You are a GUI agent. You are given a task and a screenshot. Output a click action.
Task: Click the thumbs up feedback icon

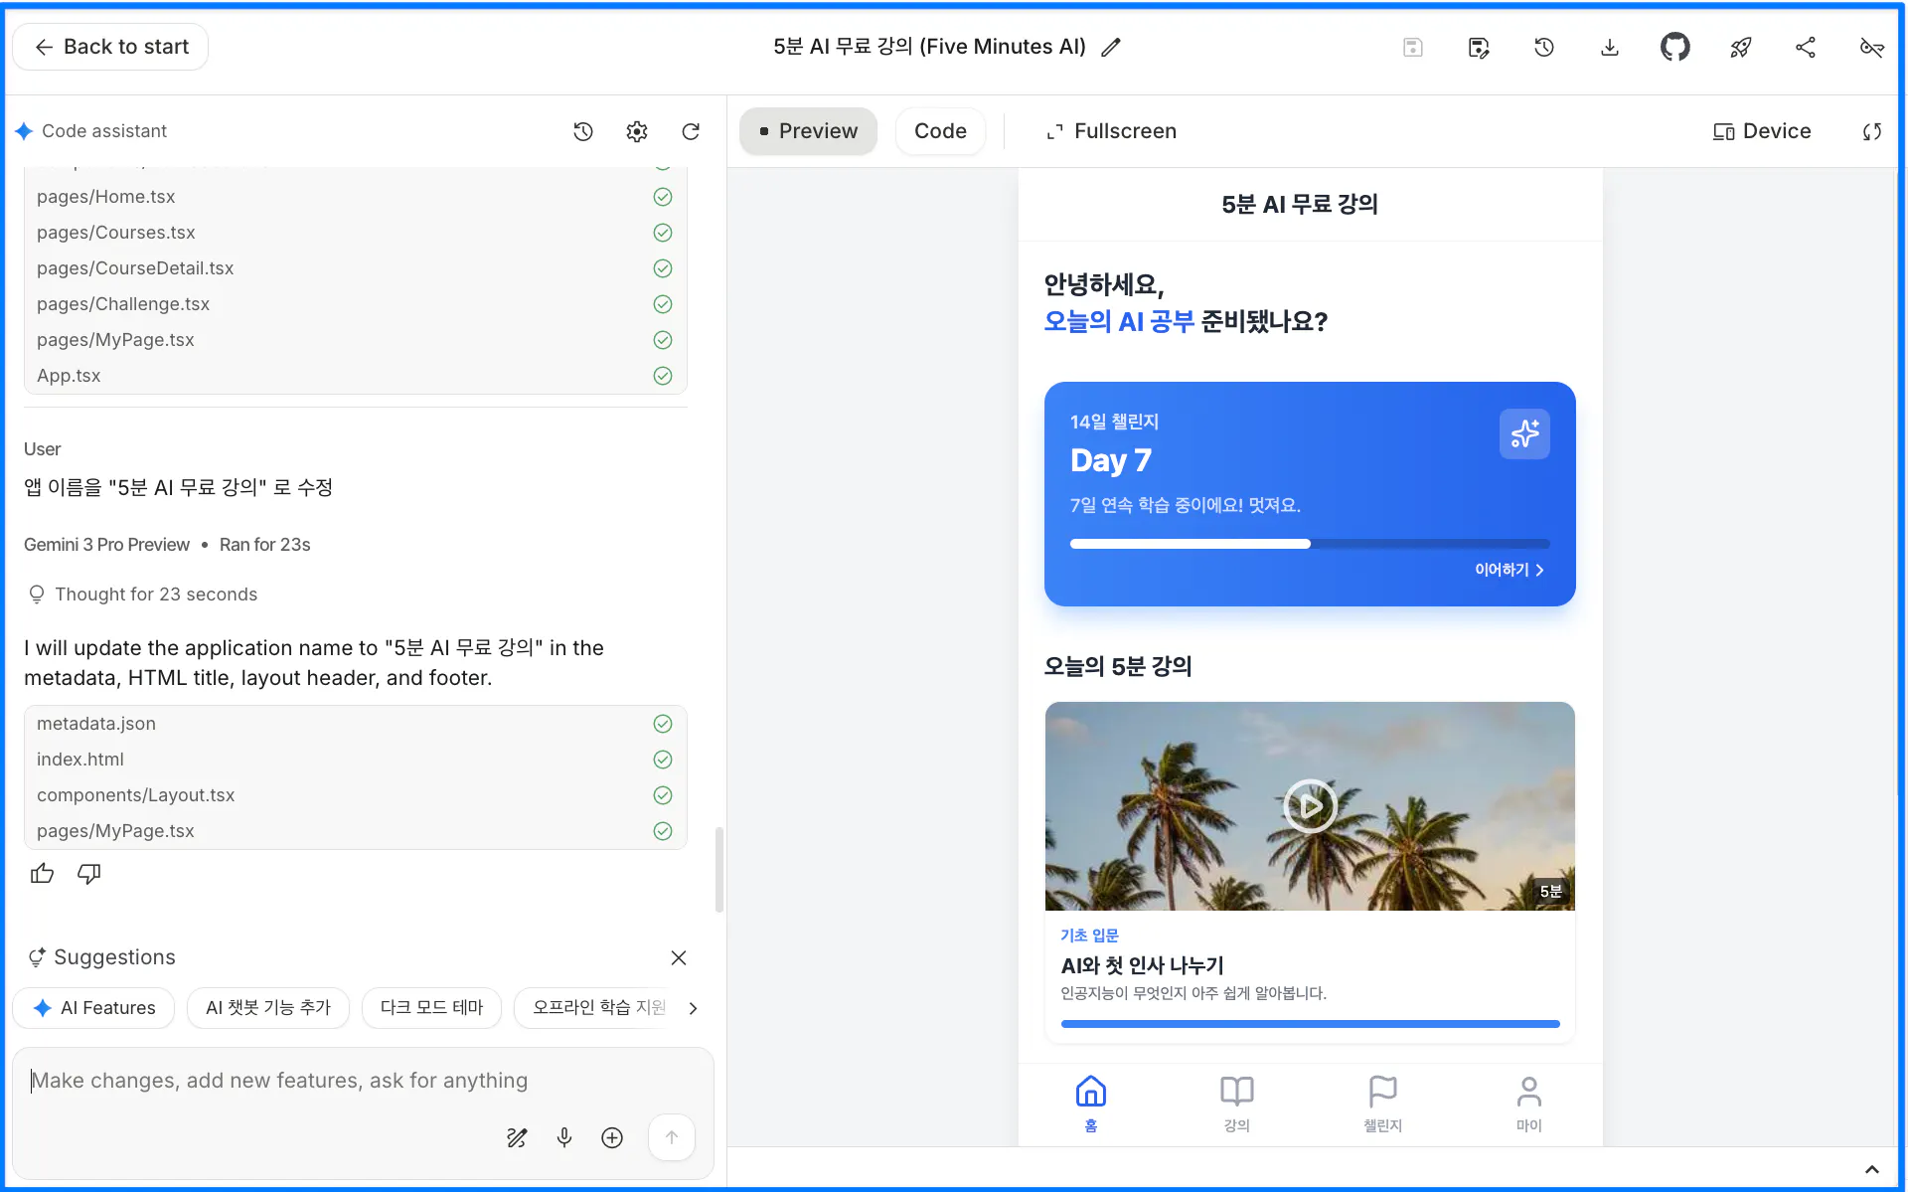pos(42,874)
